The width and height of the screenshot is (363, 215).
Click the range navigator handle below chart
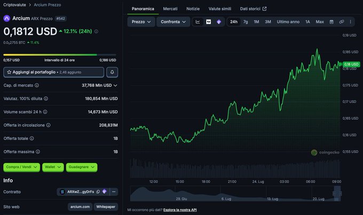[337, 193]
